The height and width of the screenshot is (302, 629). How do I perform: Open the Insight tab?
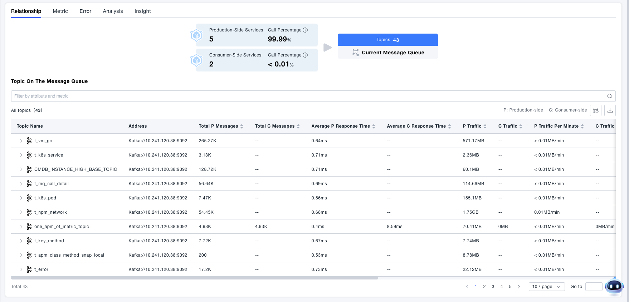point(142,11)
